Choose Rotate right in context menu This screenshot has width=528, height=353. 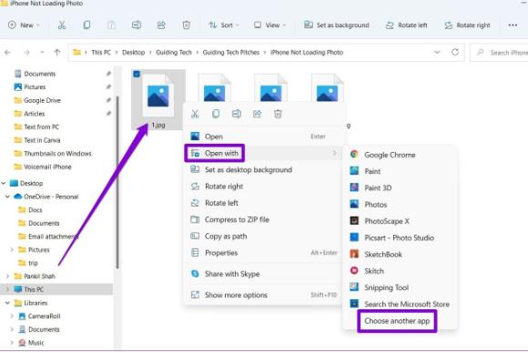263,187
